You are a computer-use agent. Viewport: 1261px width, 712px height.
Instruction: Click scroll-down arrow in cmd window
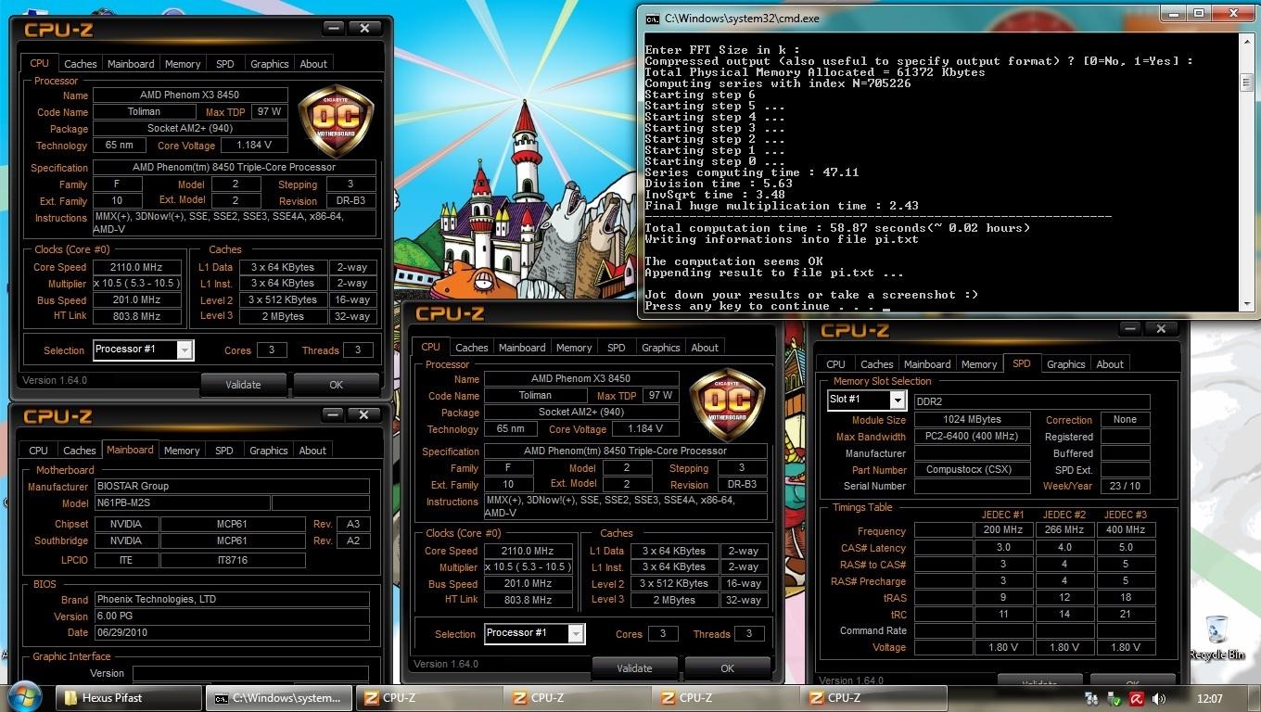pyautogui.click(x=1248, y=304)
